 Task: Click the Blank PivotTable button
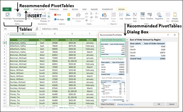108,104
